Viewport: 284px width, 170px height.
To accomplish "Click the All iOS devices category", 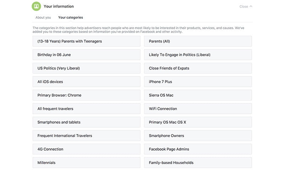I will click(x=87, y=82).
